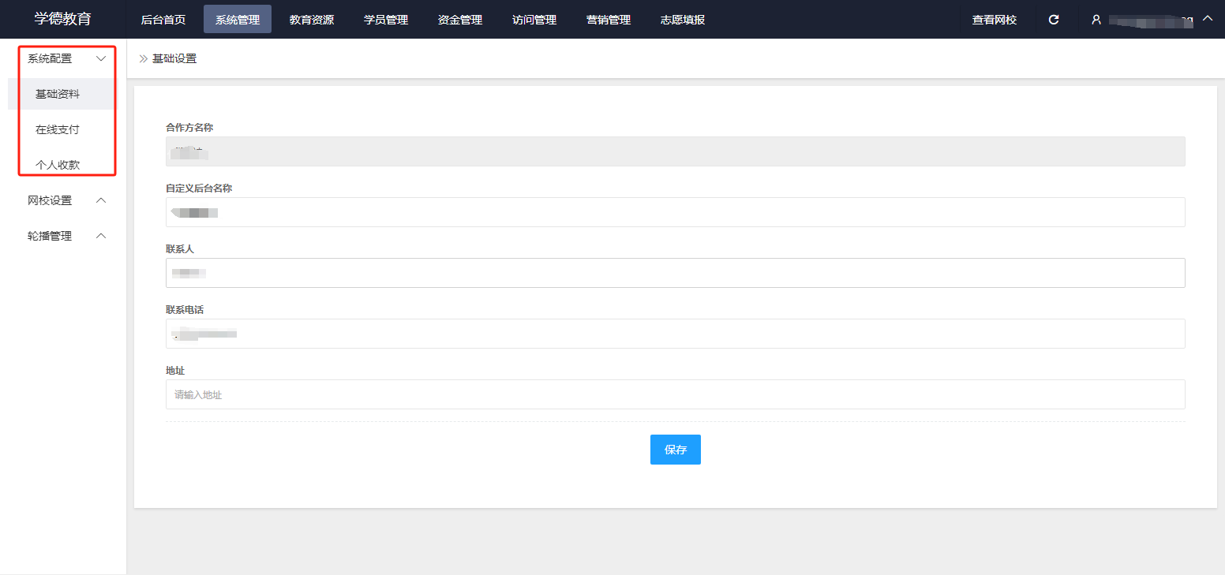Screen dimensions: 1225x575
Task: Click the 基础设置 breadcrumb text
Action: [174, 58]
